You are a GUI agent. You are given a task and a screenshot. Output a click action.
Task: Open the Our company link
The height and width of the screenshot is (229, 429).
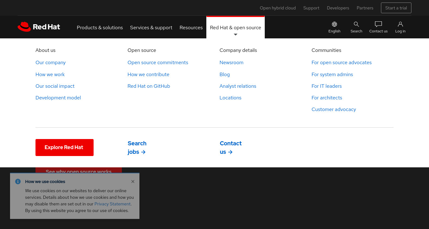click(x=51, y=63)
